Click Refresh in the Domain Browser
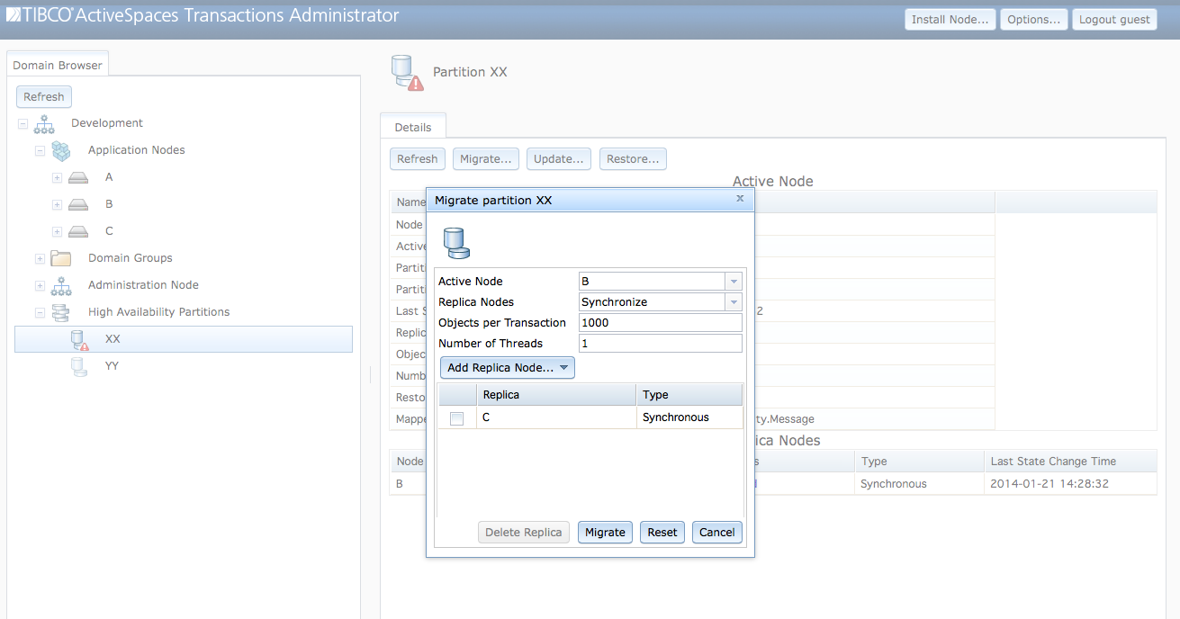This screenshot has height=619, width=1180. click(x=44, y=96)
